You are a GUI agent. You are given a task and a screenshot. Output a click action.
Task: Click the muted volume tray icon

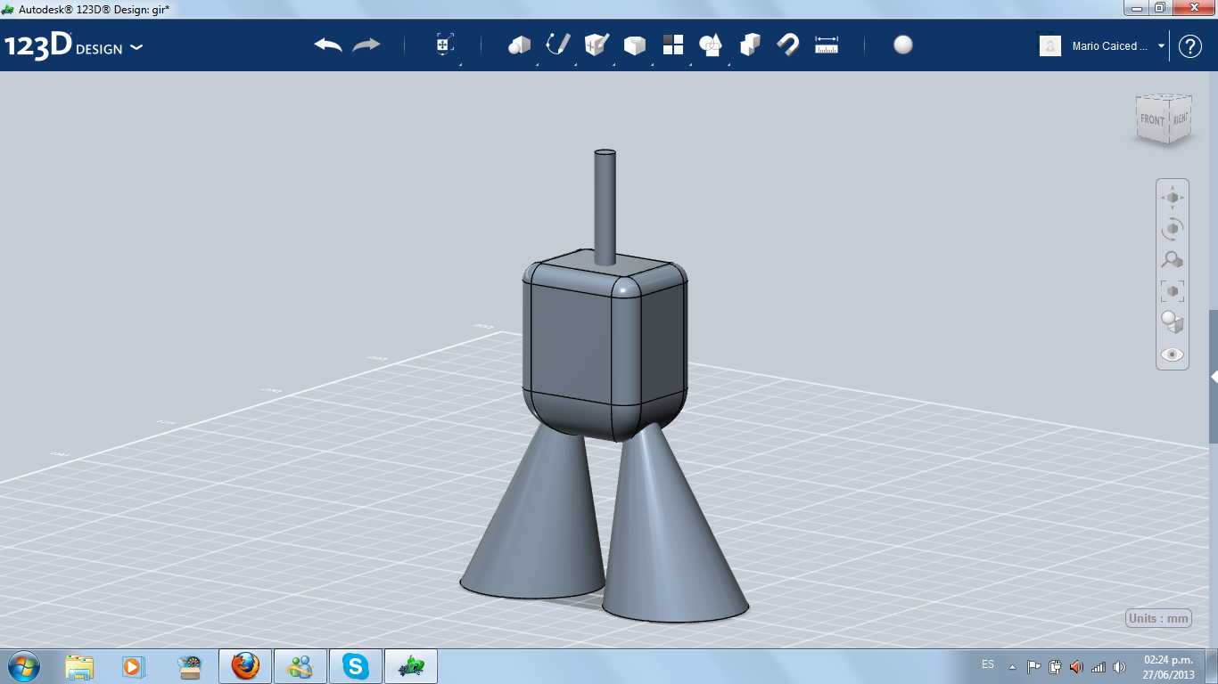[x=1077, y=666]
